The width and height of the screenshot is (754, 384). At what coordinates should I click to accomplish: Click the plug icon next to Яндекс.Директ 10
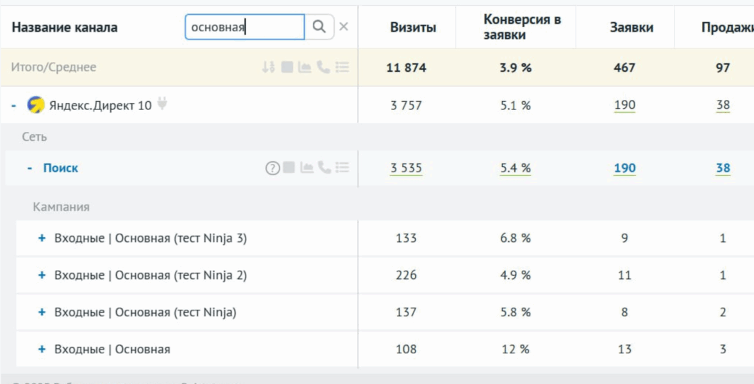pos(163,104)
